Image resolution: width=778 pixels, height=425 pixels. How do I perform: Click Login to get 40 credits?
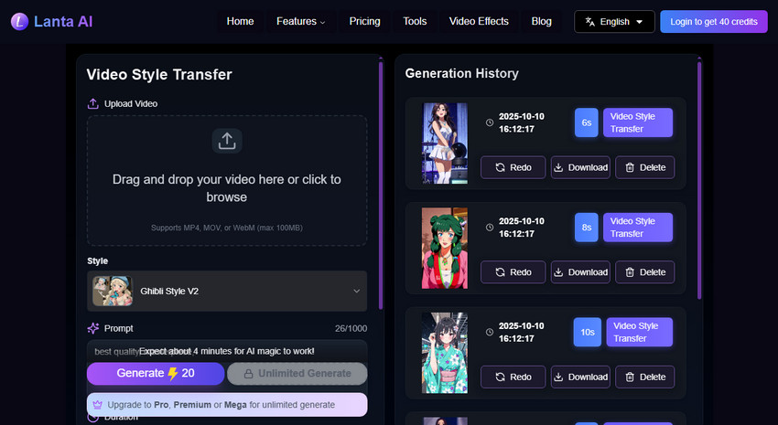click(x=714, y=21)
